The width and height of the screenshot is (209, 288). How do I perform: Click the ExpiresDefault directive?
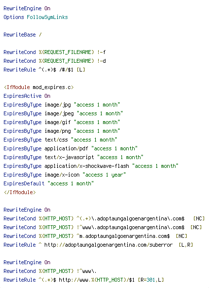point(49,184)
